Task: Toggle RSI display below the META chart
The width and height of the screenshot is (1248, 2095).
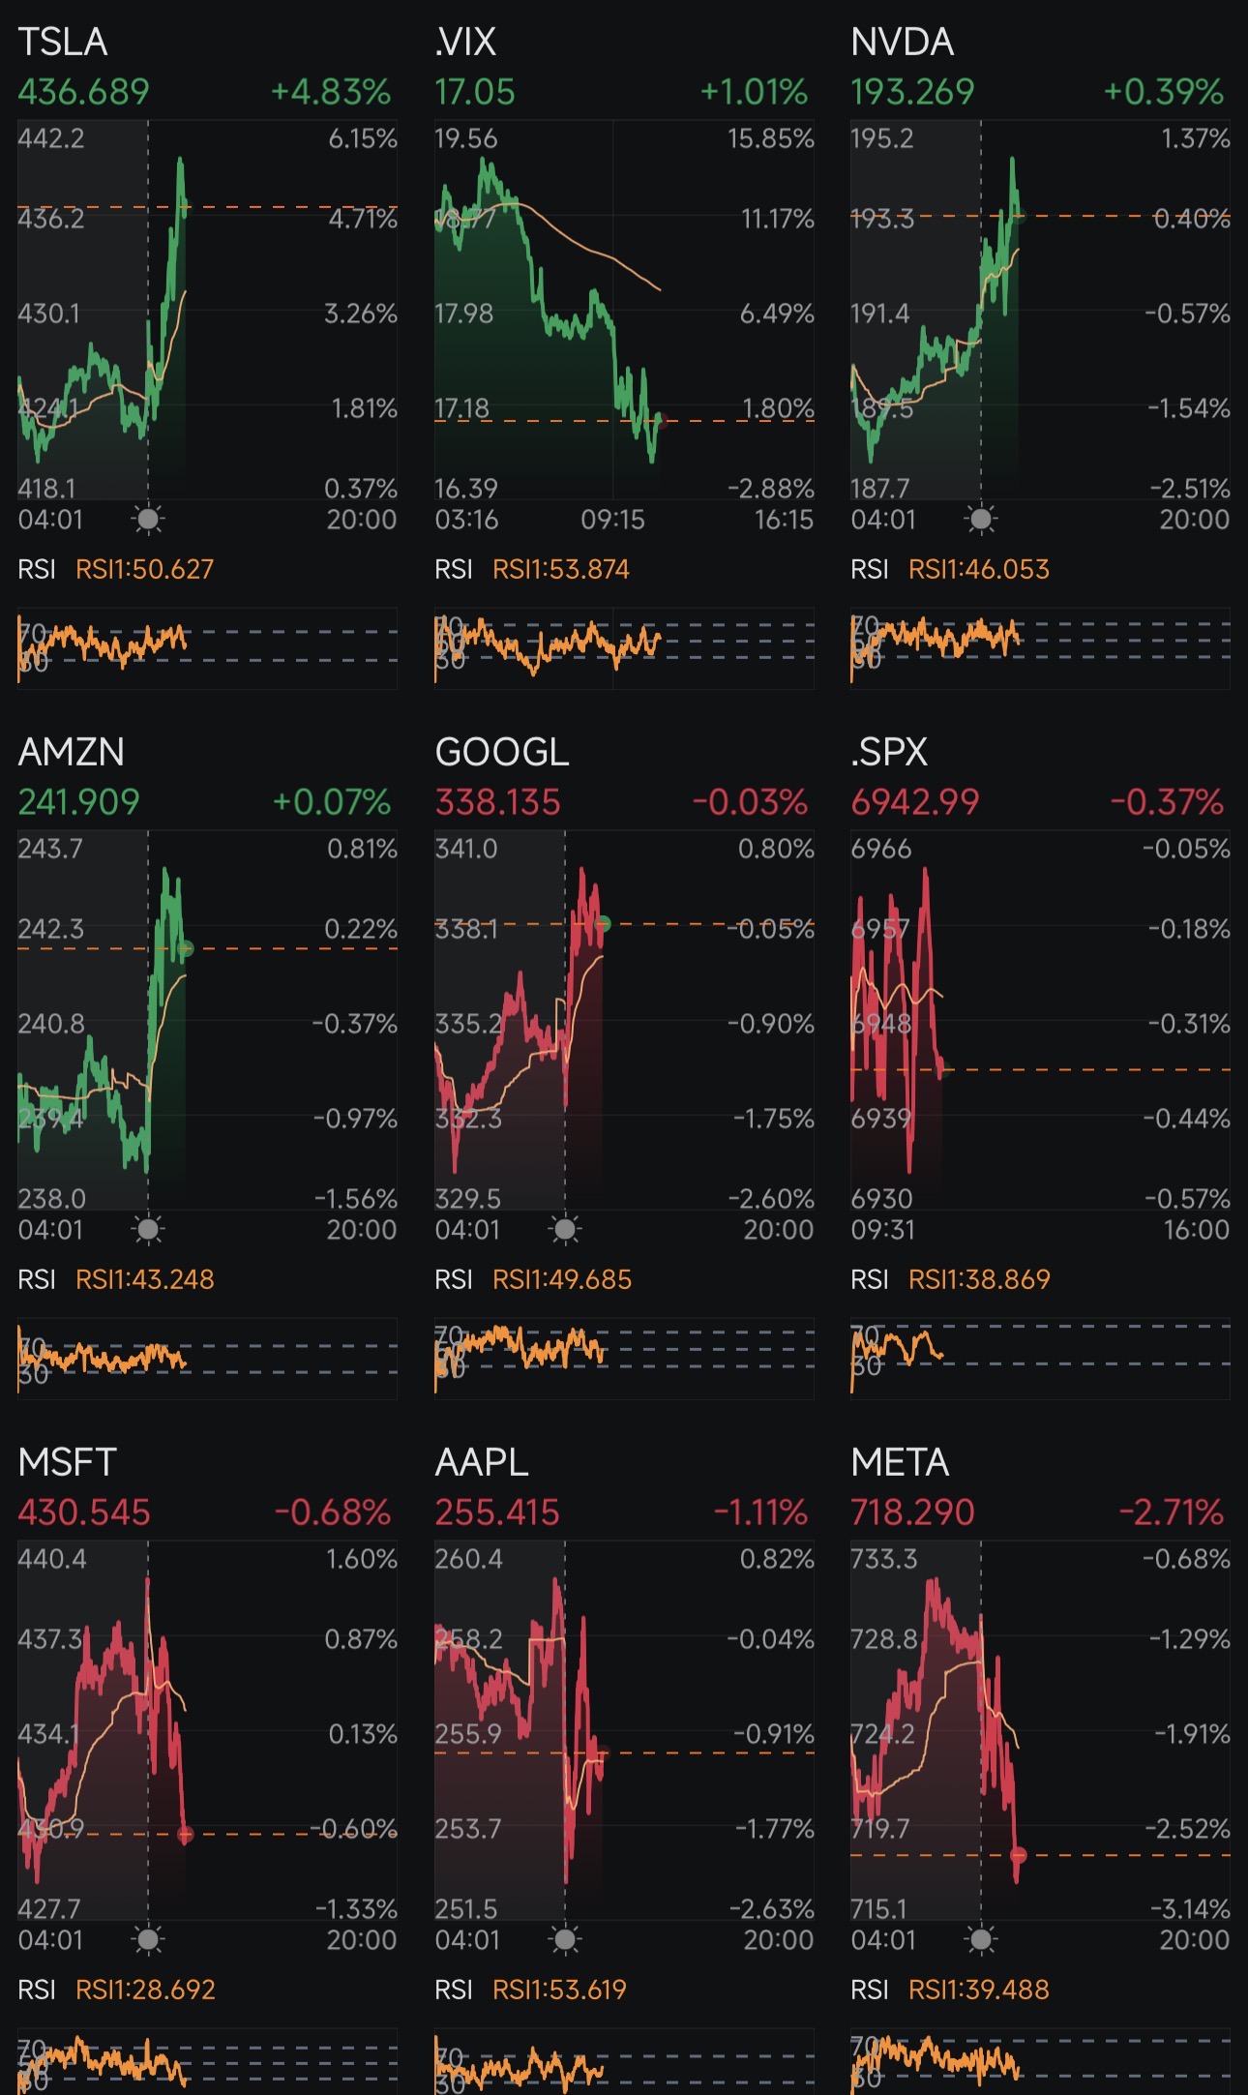Action: pos(870,1989)
